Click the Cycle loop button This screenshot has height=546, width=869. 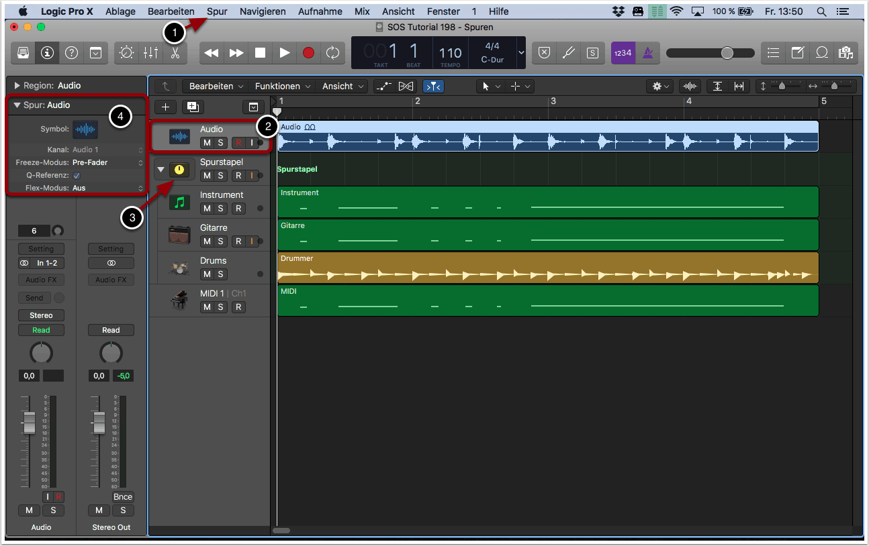[x=332, y=53]
